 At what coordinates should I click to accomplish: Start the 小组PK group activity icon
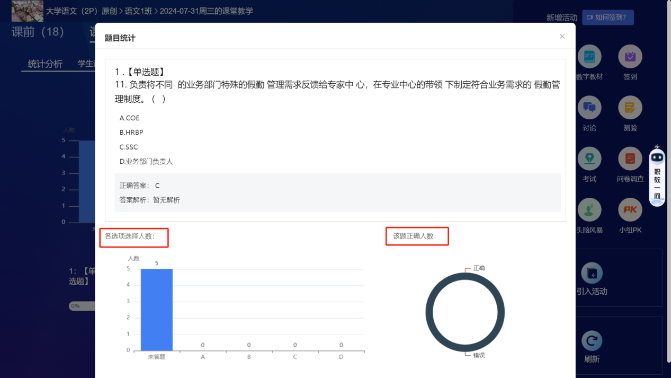(x=630, y=210)
